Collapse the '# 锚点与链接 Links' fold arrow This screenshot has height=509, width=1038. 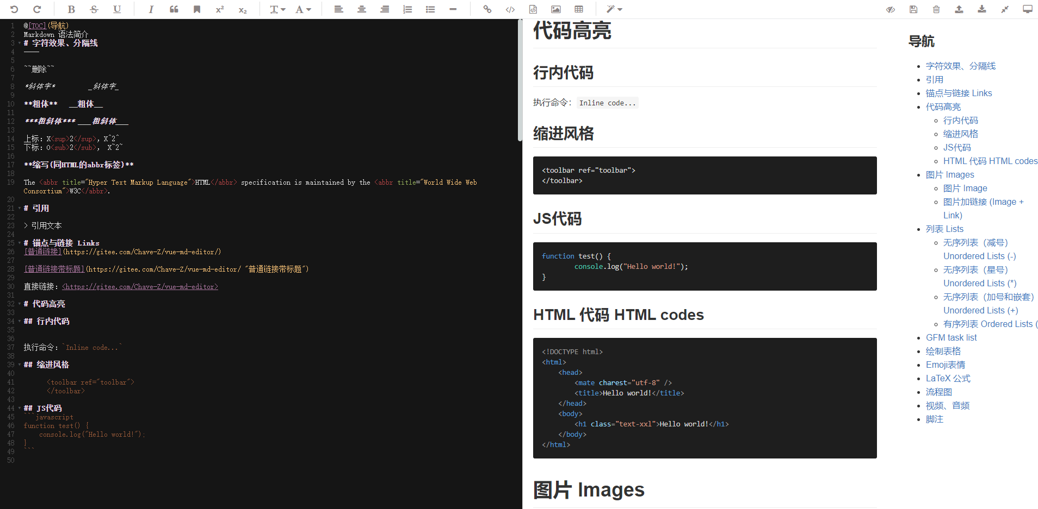tap(20, 243)
